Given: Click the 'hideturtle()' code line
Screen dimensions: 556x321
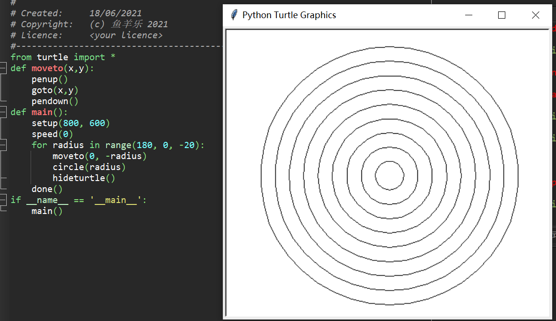Looking at the screenshot, I should [84, 178].
